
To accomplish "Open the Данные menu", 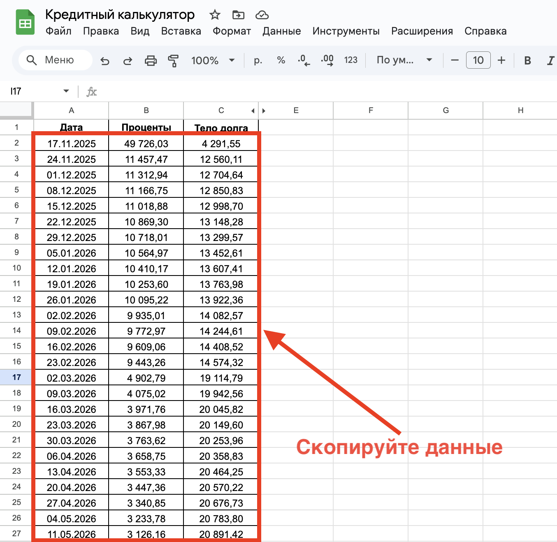I will tap(281, 31).
